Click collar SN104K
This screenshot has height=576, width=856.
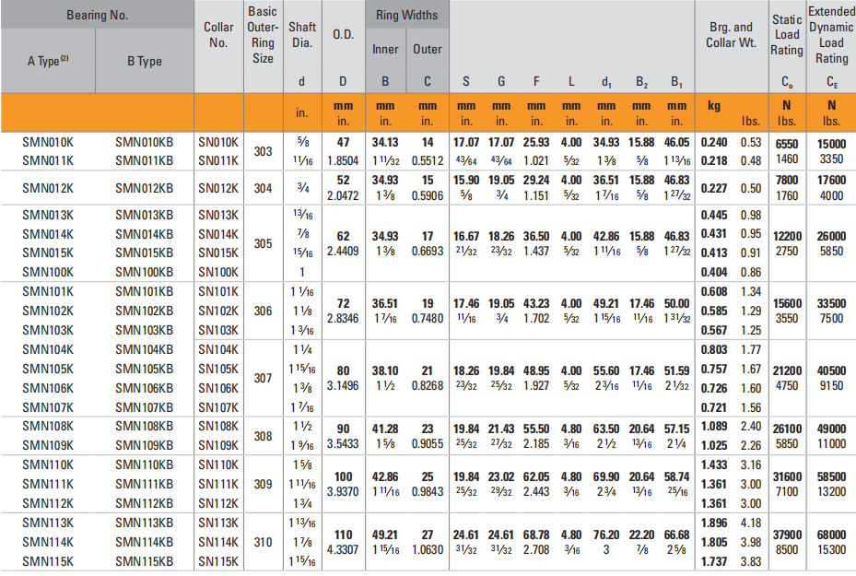point(218,349)
